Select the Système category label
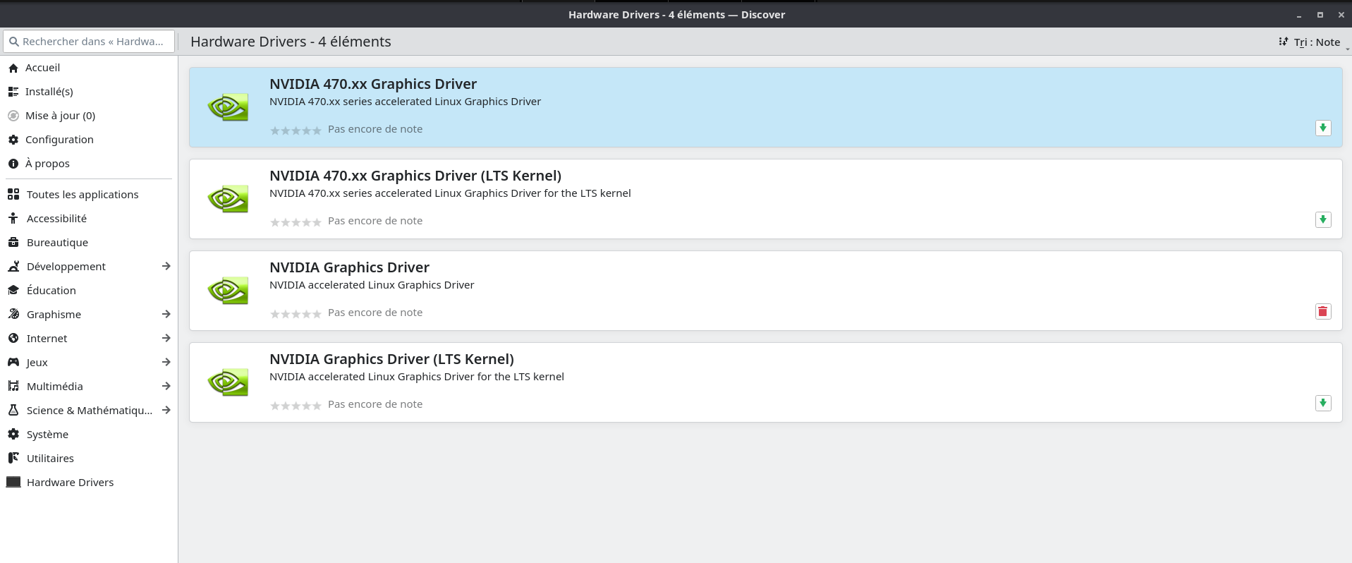Viewport: 1352px width, 563px height. pos(47,435)
